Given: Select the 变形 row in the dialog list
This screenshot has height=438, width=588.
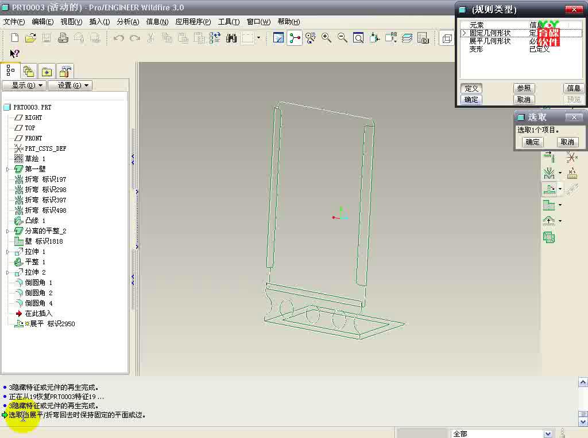Looking at the screenshot, I should 521,49.
